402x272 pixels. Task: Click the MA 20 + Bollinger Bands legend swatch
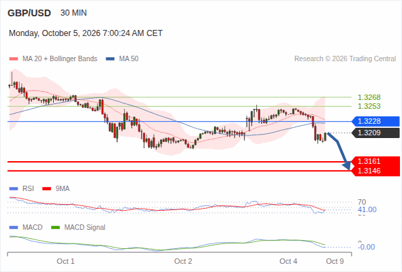click(x=14, y=59)
